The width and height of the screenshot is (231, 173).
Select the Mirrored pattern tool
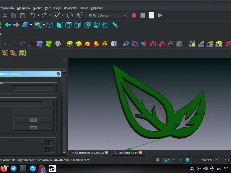coord(192,44)
